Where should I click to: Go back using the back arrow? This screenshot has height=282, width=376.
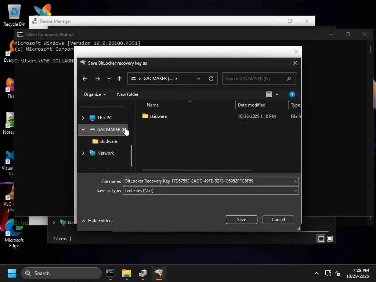85,79
